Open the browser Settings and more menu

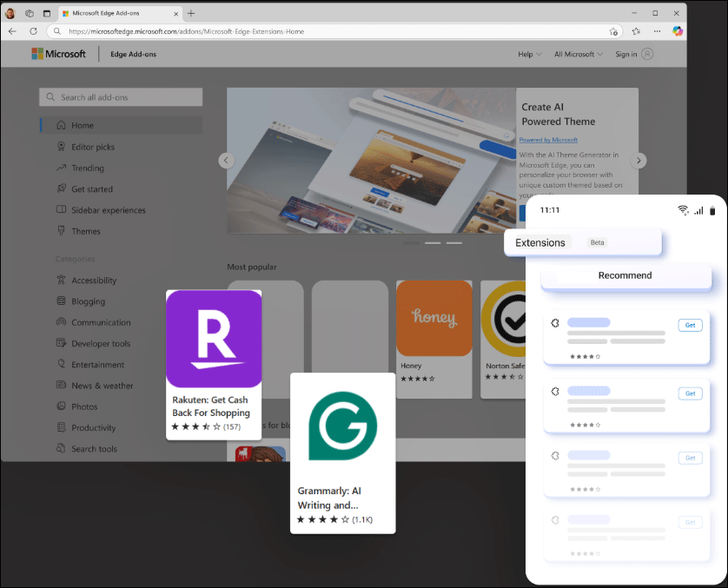click(657, 31)
